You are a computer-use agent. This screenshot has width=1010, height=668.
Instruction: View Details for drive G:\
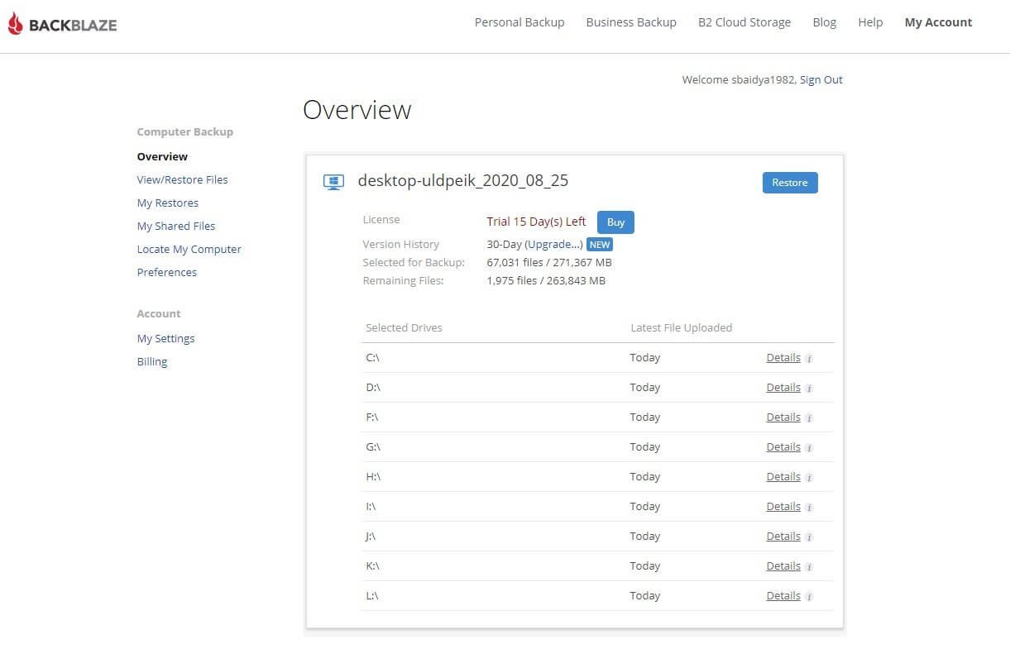[783, 447]
